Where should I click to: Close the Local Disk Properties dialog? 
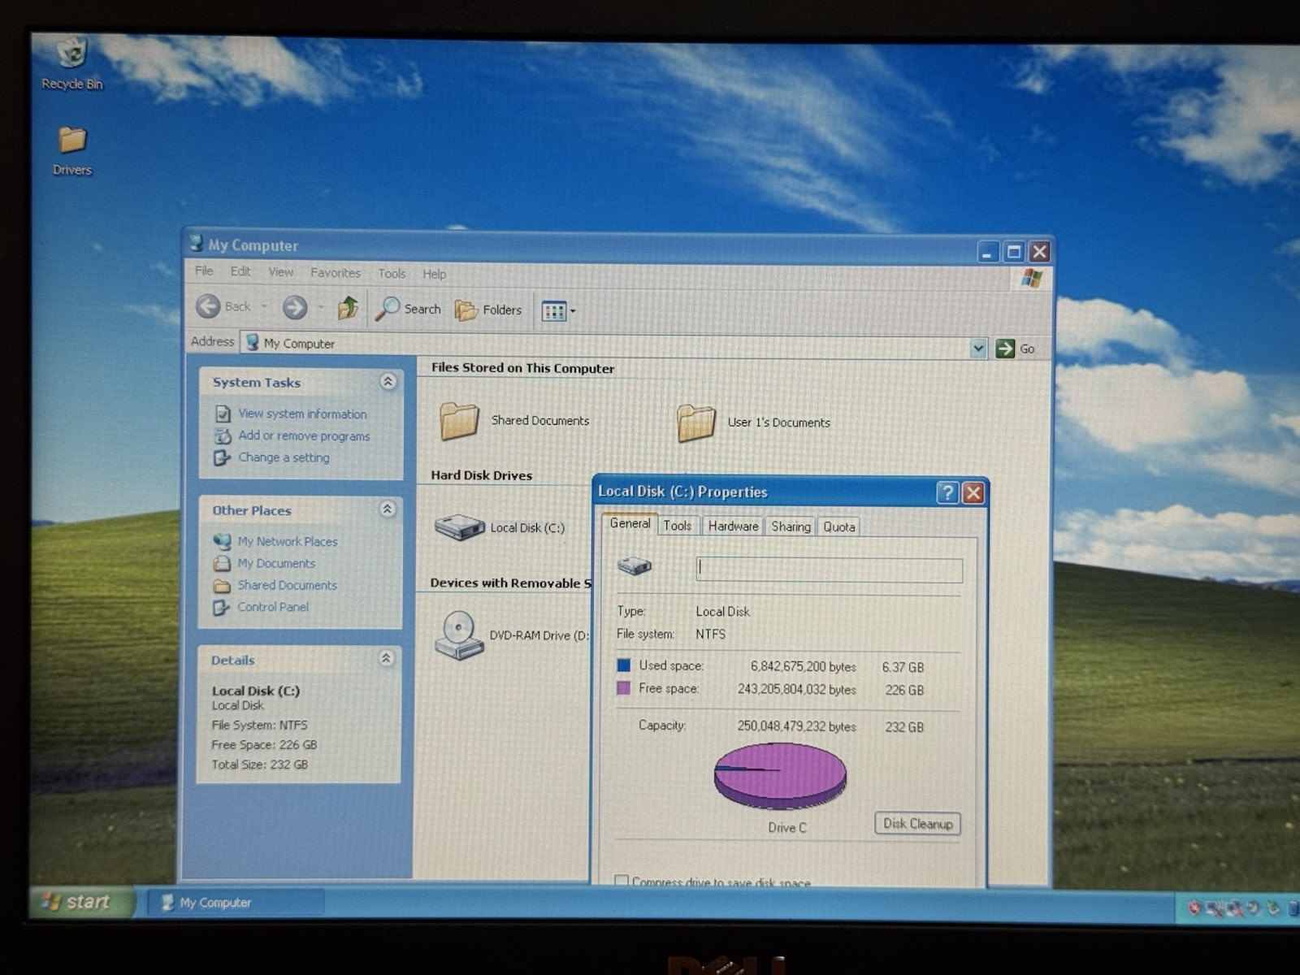pyautogui.click(x=973, y=493)
